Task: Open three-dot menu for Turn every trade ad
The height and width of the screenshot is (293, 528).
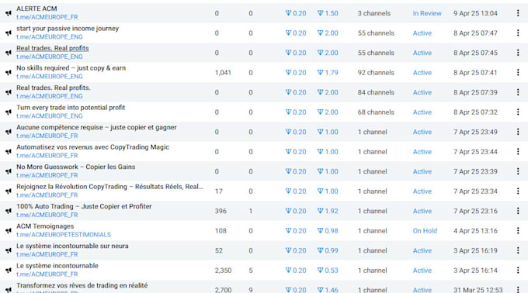Action: tap(518, 112)
